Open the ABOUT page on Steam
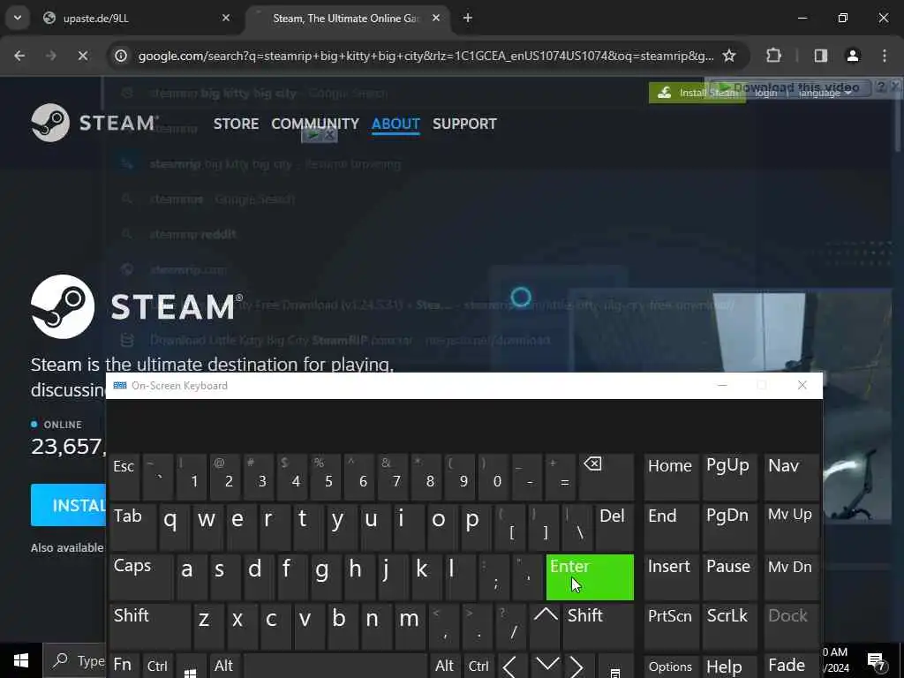Screen dimensions: 904x678 [x=395, y=124]
